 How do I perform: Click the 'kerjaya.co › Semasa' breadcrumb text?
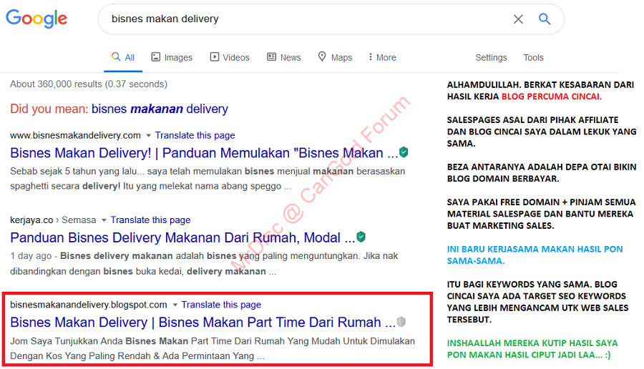53,220
